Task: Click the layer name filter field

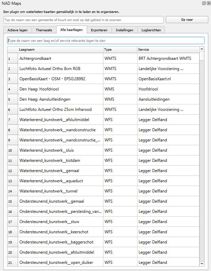Action: [105, 40]
